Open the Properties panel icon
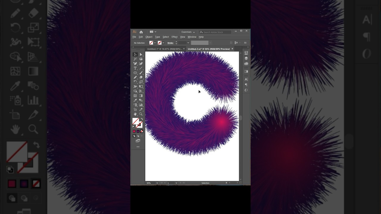The height and width of the screenshot is (214, 381). 246,53
